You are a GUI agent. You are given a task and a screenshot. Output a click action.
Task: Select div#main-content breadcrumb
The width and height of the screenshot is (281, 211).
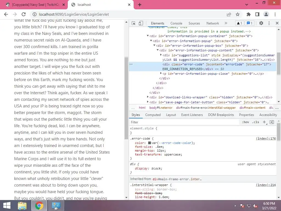(252, 108)
